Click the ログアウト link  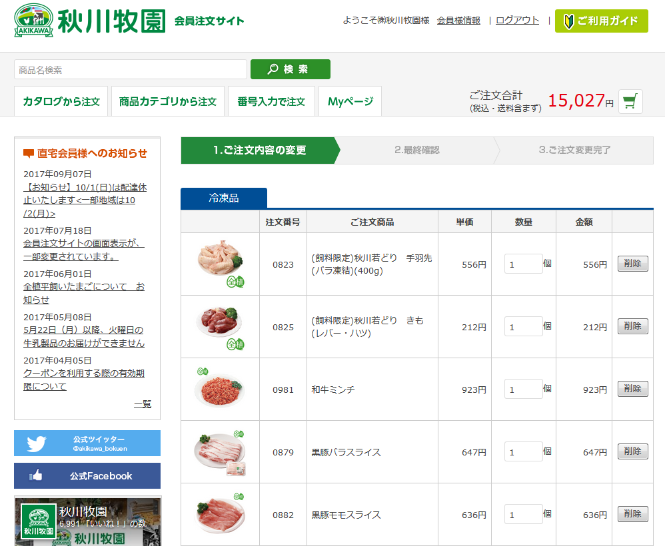pyautogui.click(x=518, y=21)
